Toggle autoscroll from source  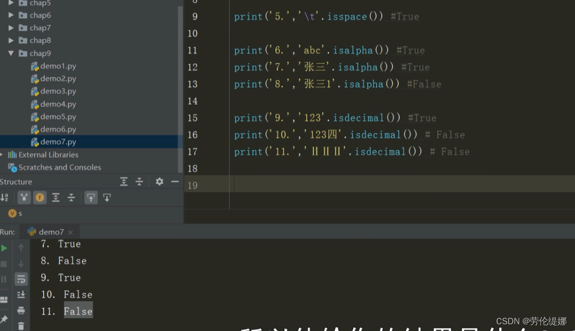(x=107, y=198)
